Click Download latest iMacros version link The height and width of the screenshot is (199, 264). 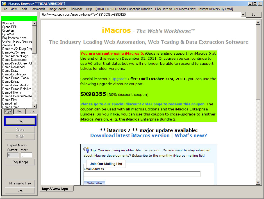point(130,135)
